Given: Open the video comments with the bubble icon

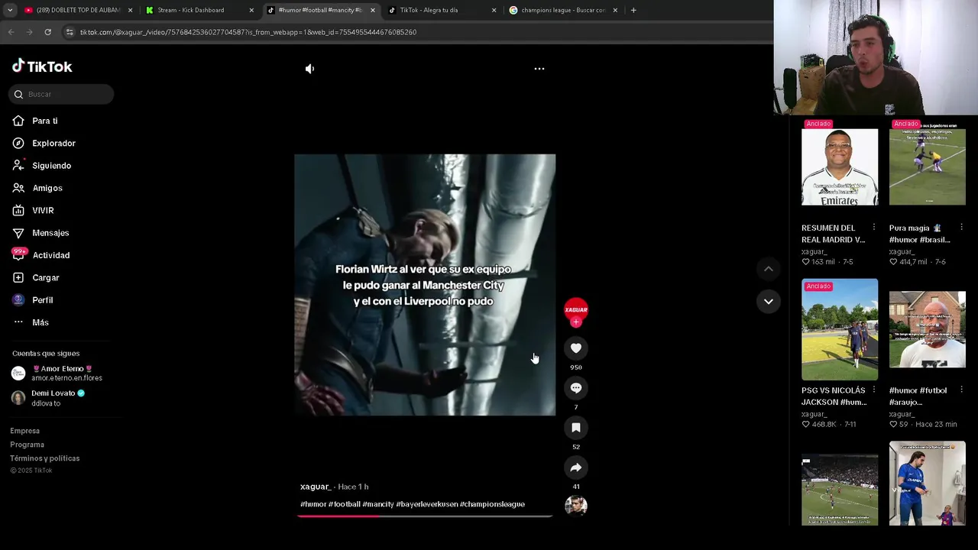Looking at the screenshot, I should [576, 388].
